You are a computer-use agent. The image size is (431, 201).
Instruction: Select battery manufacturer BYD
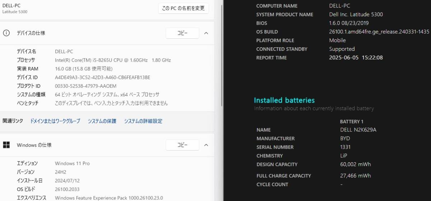tap(345, 139)
